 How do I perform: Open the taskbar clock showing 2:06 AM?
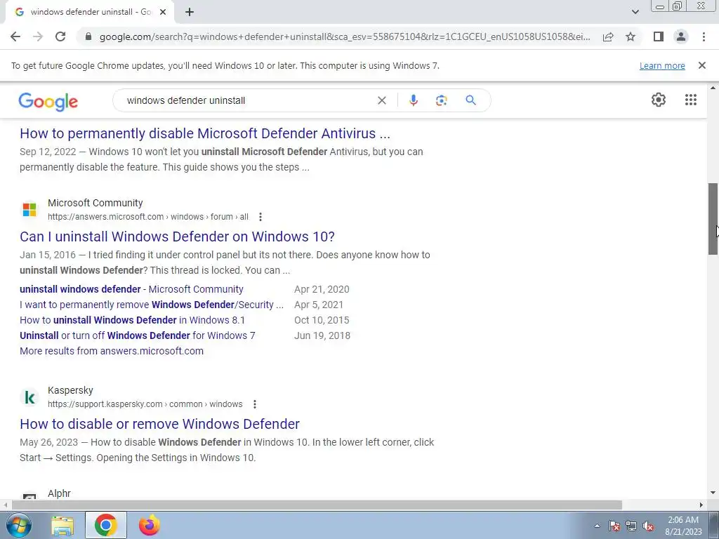pyautogui.click(x=683, y=526)
